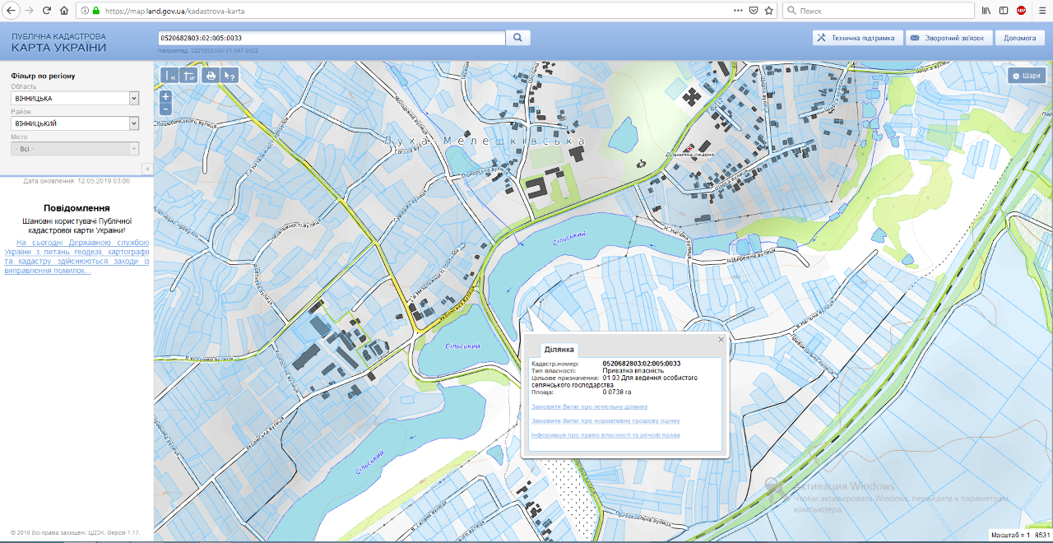This screenshot has height=543, width=1053.
Task: Open link to order land parcel extract
Action: coord(589,406)
